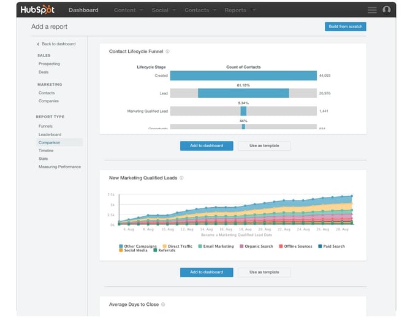Click the Paid Search legend color swatch

tap(319, 246)
